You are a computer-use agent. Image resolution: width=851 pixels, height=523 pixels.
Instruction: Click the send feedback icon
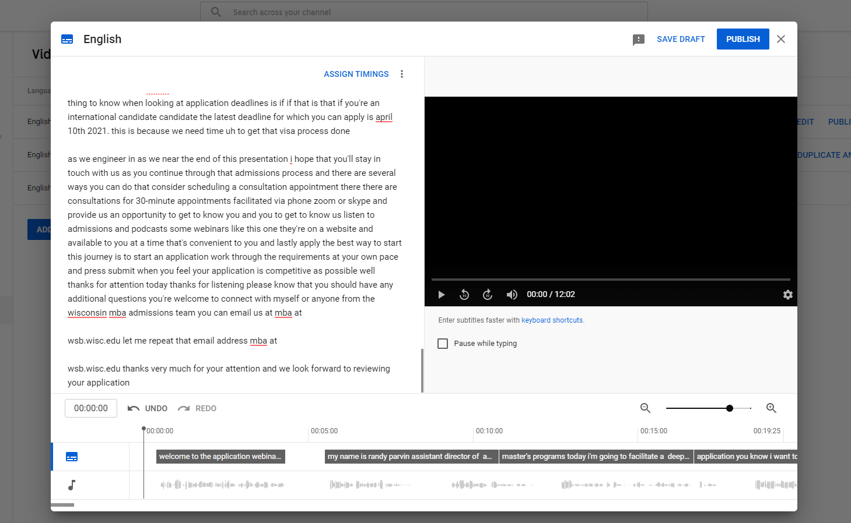pyautogui.click(x=639, y=40)
